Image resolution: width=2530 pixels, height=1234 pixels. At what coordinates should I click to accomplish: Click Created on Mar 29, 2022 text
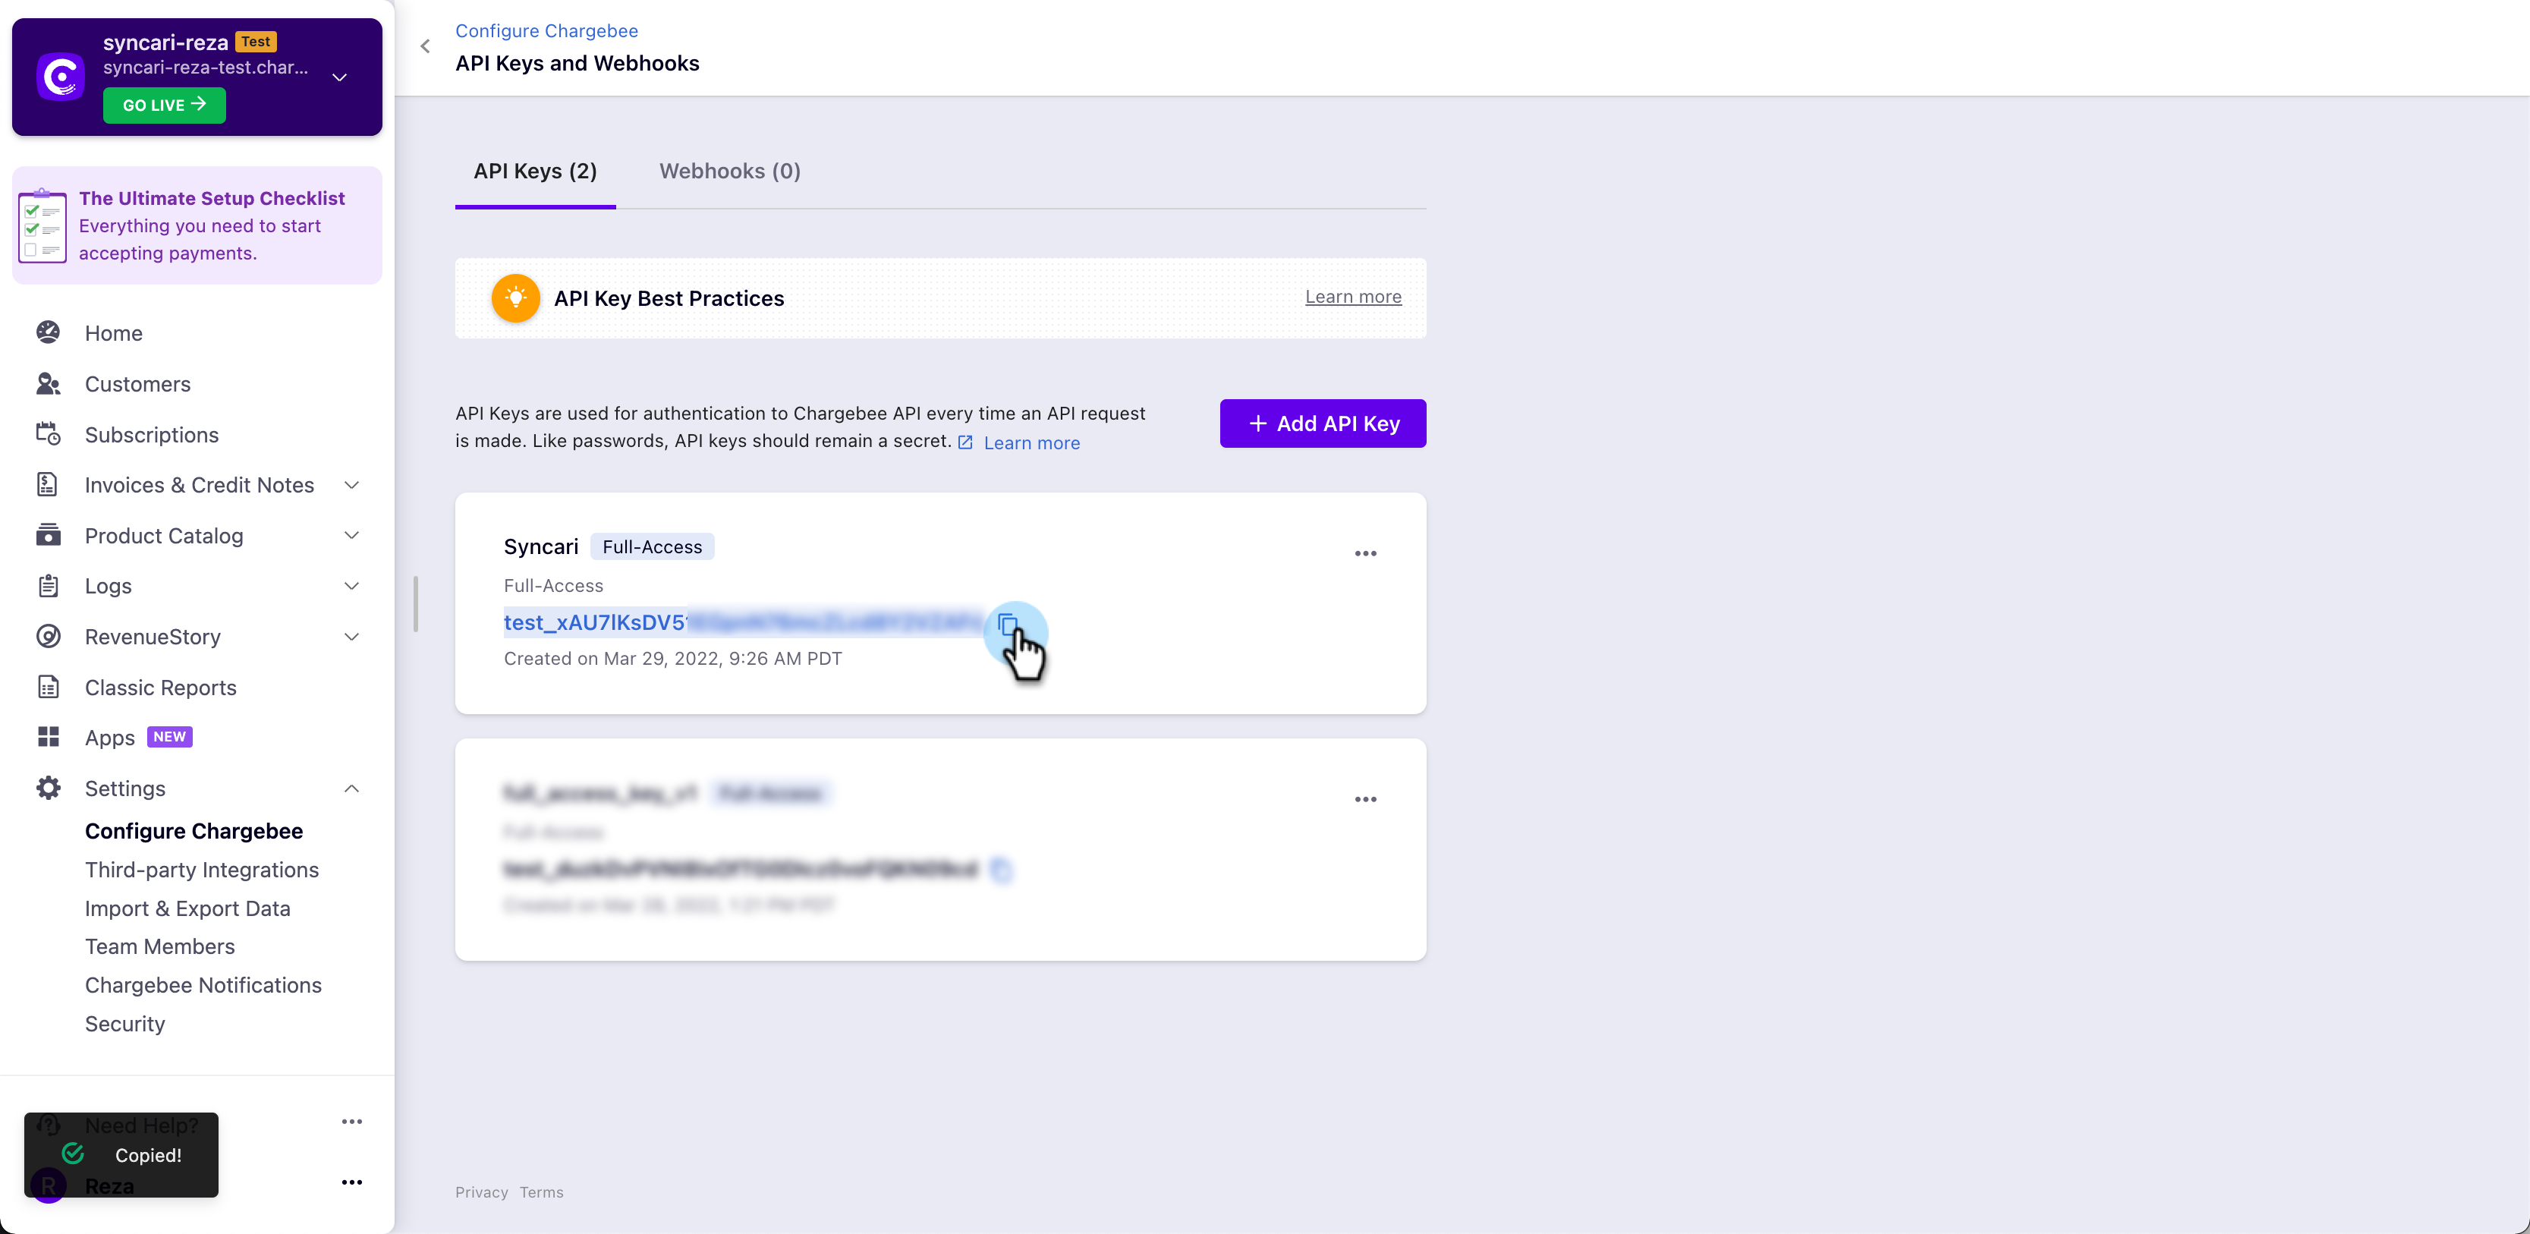pos(673,658)
